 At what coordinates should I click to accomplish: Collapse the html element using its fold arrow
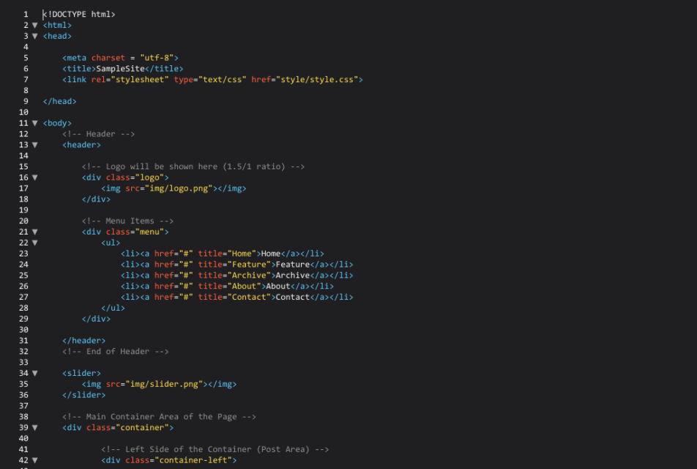coord(34,24)
